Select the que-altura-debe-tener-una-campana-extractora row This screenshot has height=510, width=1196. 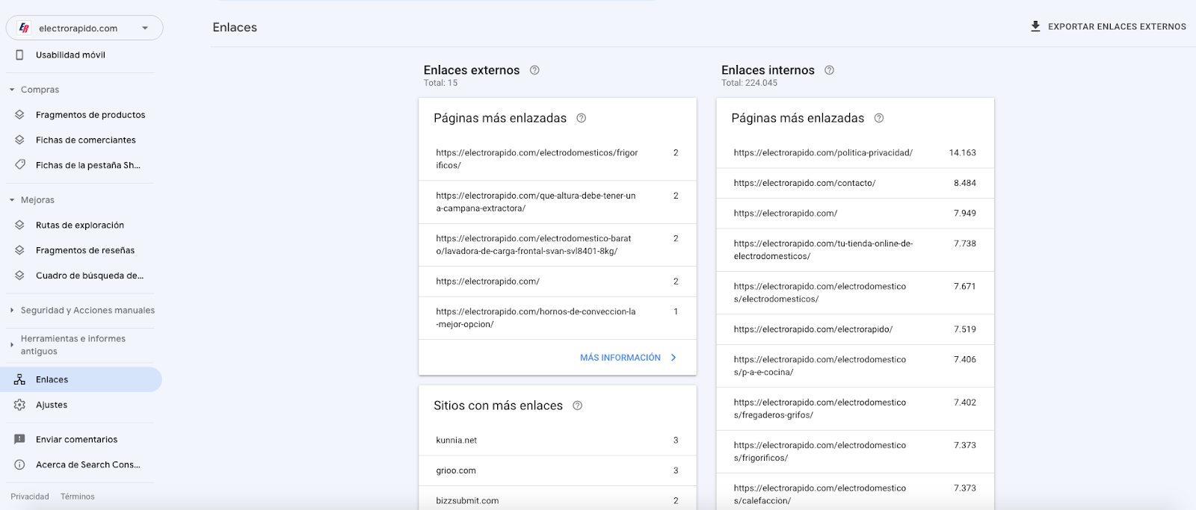point(558,202)
